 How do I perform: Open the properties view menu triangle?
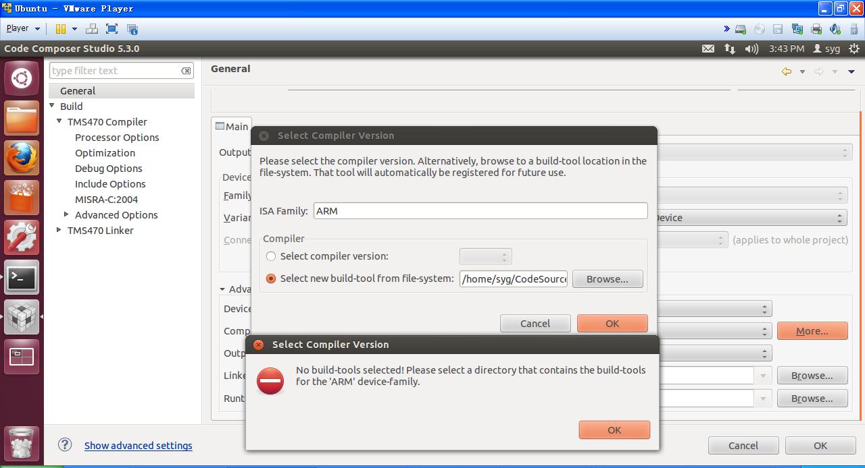[x=851, y=71]
